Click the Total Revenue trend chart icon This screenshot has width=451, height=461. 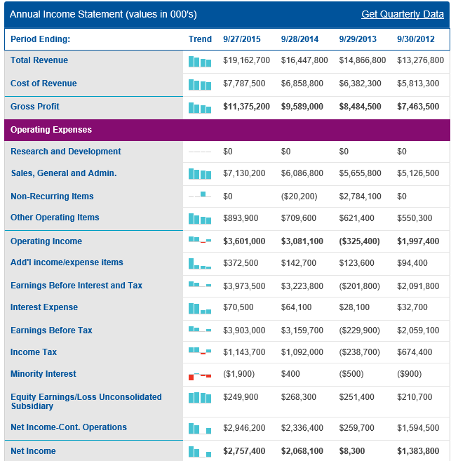click(200, 62)
